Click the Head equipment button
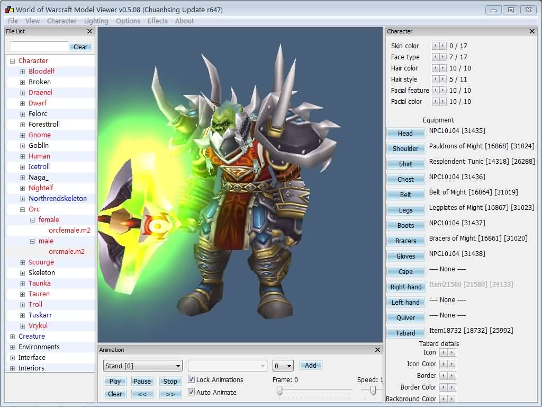Screen dimensions: 542x407 pos(405,133)
